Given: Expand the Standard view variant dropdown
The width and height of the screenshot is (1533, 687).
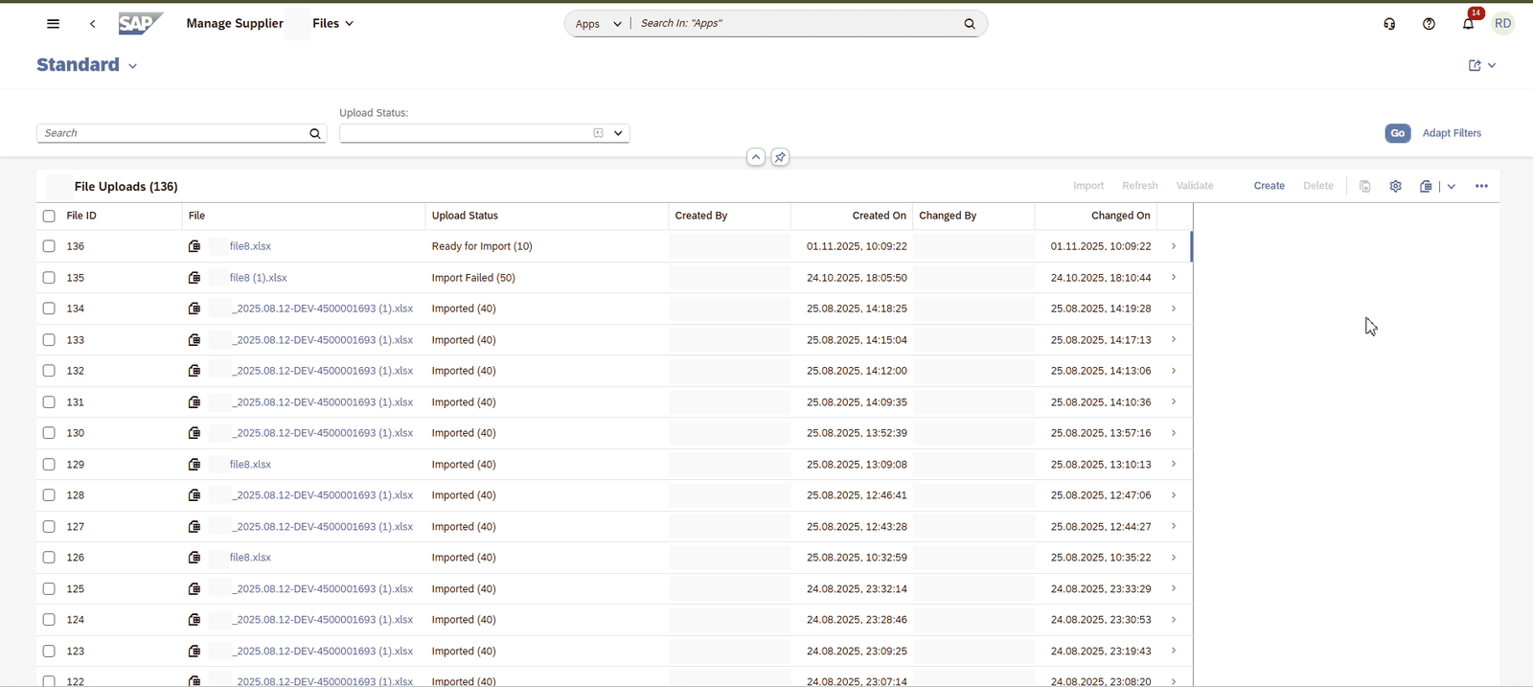Looking at the screenshot, I should [x=133, y=66].
